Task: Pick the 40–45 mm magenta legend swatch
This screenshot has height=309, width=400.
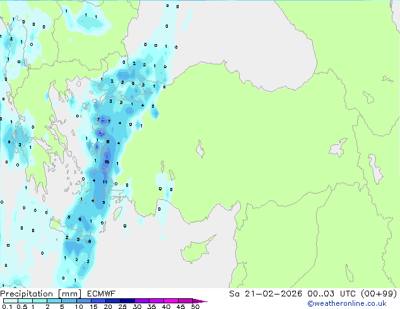Action: pos(170,301)
